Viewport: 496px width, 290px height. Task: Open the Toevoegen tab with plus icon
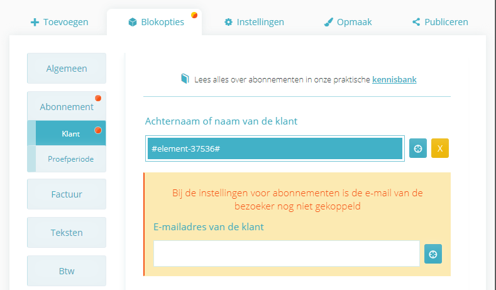(60, 22)
